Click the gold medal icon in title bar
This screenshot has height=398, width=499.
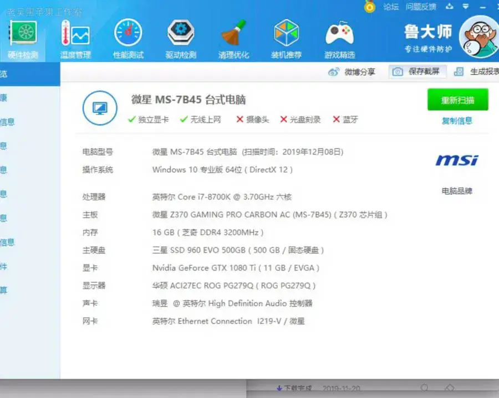pos(369,6)
